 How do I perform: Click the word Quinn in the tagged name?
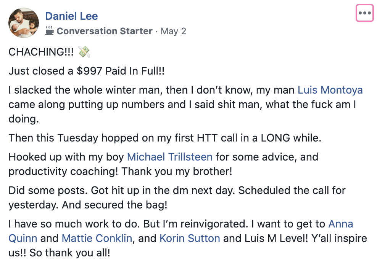tap(23, 239)
